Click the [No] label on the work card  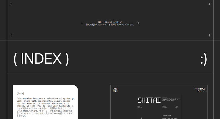[x=115, y=89]
